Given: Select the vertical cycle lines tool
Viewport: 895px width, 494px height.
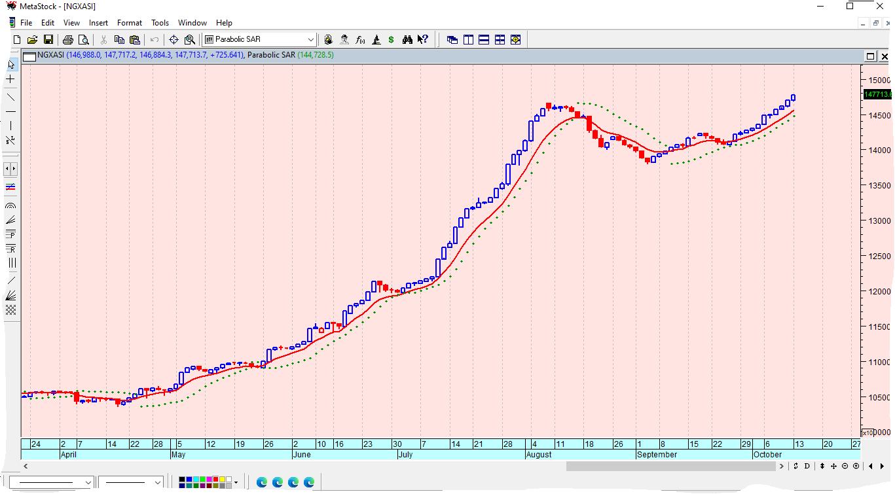Looking at the screenshot, I should [x=10, y=263].
